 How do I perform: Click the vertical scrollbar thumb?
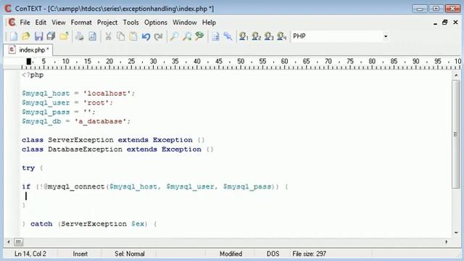click(x=456, y=134)
